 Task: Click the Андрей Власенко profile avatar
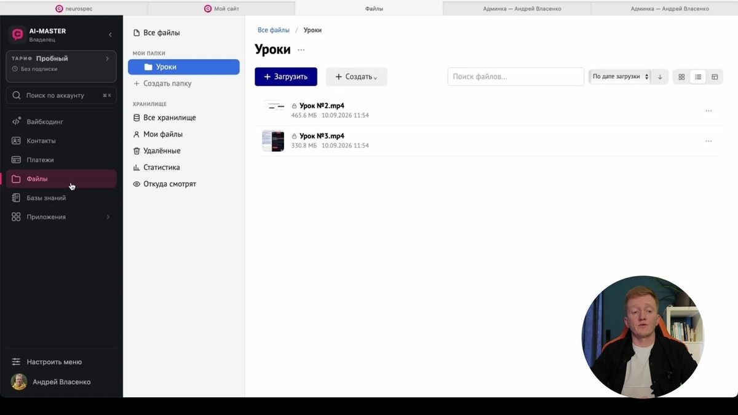point(19,382)
